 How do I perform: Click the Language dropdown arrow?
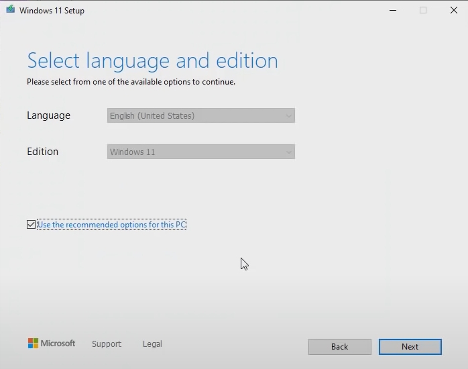point(289,116)
